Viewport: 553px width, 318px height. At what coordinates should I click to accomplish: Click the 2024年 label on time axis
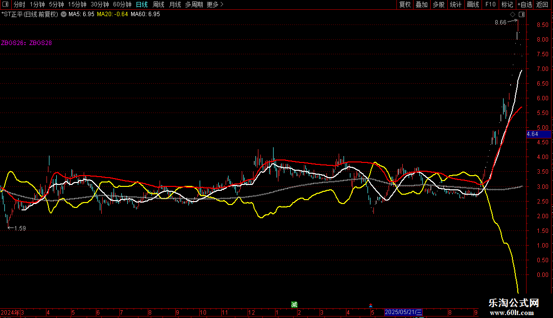tap(10, 312)
